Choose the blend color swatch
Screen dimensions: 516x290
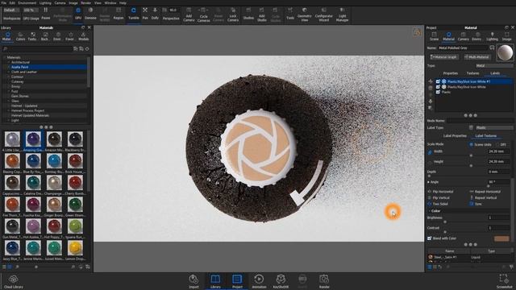click(x=501, y=238)
